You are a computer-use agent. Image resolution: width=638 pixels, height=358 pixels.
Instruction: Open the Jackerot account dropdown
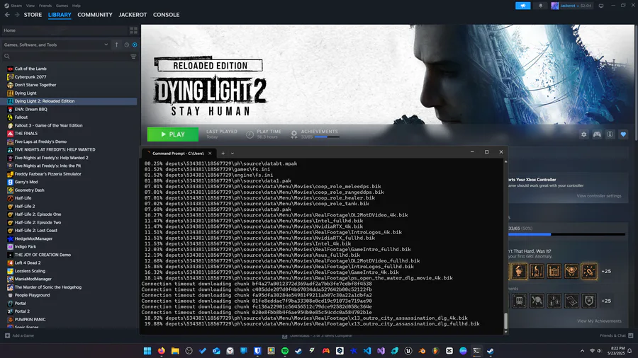click(571, 6)
